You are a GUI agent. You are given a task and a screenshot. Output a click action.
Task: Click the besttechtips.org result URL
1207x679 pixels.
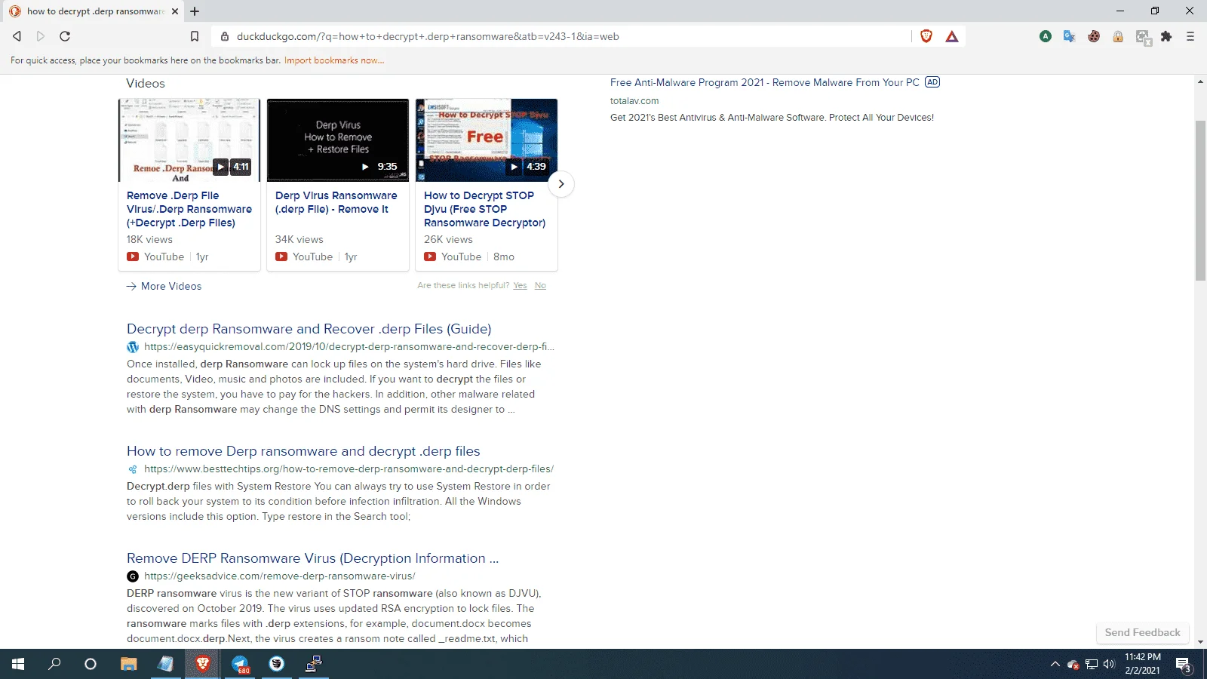click(349, 469)
